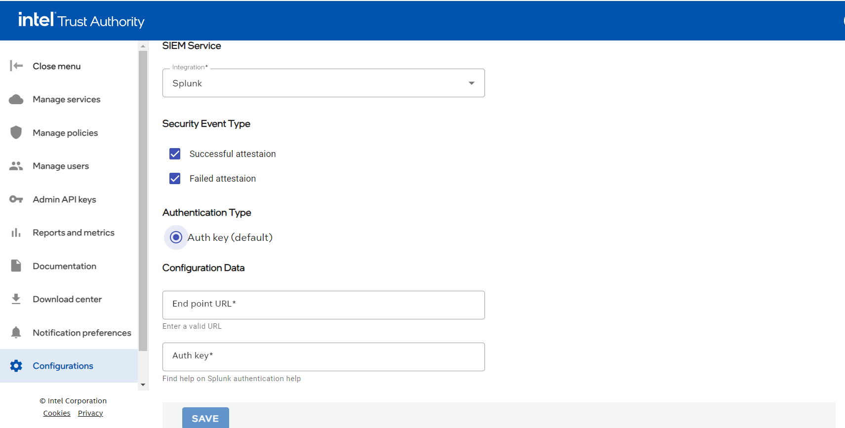Click the download arrow icon for Download center
The width and height of the screenshot is (845, 428).
[16, 299]
